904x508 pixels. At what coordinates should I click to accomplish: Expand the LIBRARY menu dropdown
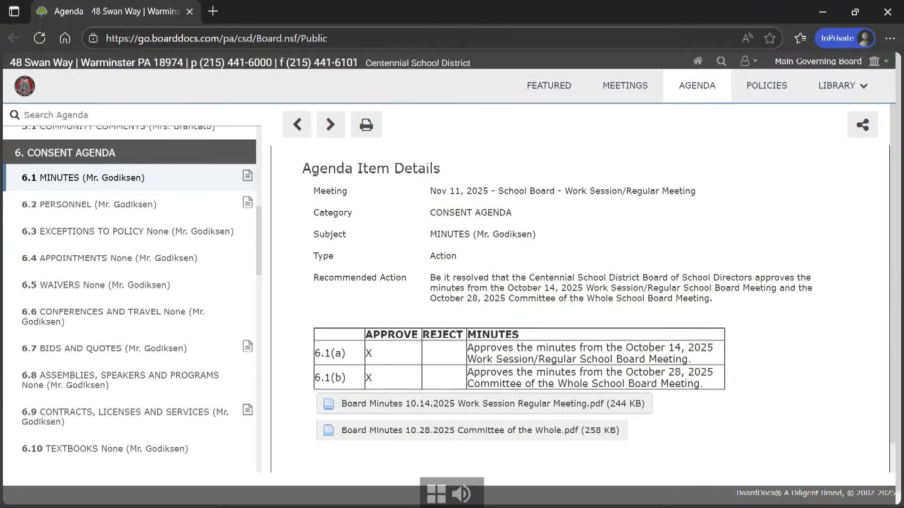pos(842,86)
